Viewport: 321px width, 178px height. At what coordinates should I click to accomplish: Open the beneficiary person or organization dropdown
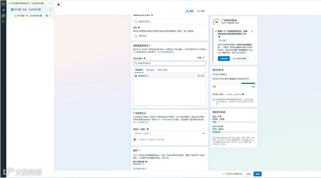coord(170,133)
